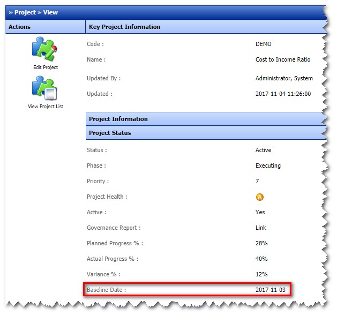Screen dimensions: 337x316
Task: Open the View Project List puzzle icon
Action: 44,88
